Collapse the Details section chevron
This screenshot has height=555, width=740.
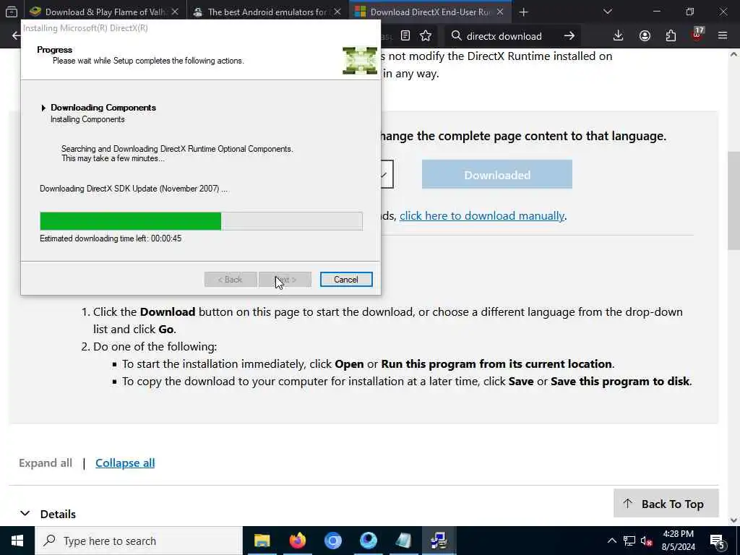[25, 514]
